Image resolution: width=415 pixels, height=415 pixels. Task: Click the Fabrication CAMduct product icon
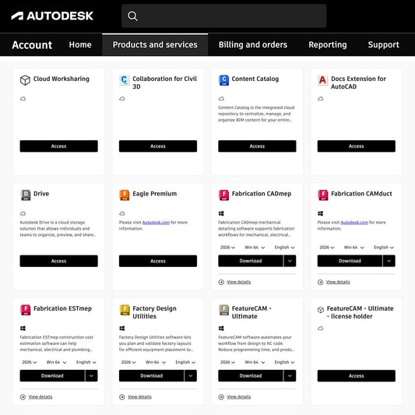click(x=323, y=195)
